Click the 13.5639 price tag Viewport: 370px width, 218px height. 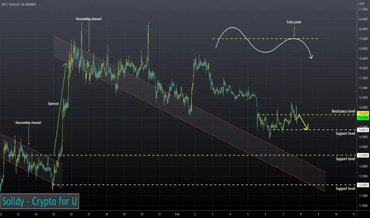click(363, 155)
